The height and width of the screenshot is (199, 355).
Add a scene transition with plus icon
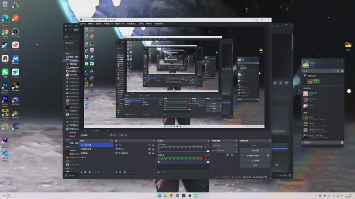tap(228, 155)
